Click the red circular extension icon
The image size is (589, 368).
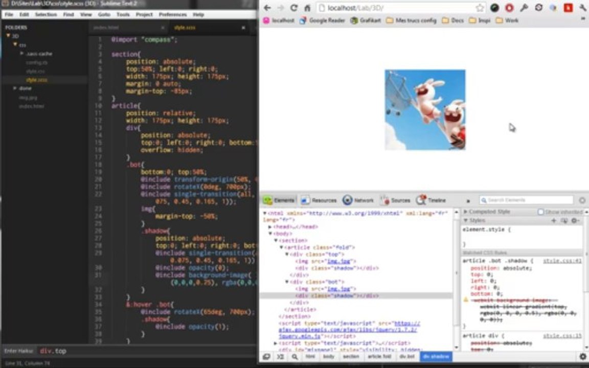(509, 8)
